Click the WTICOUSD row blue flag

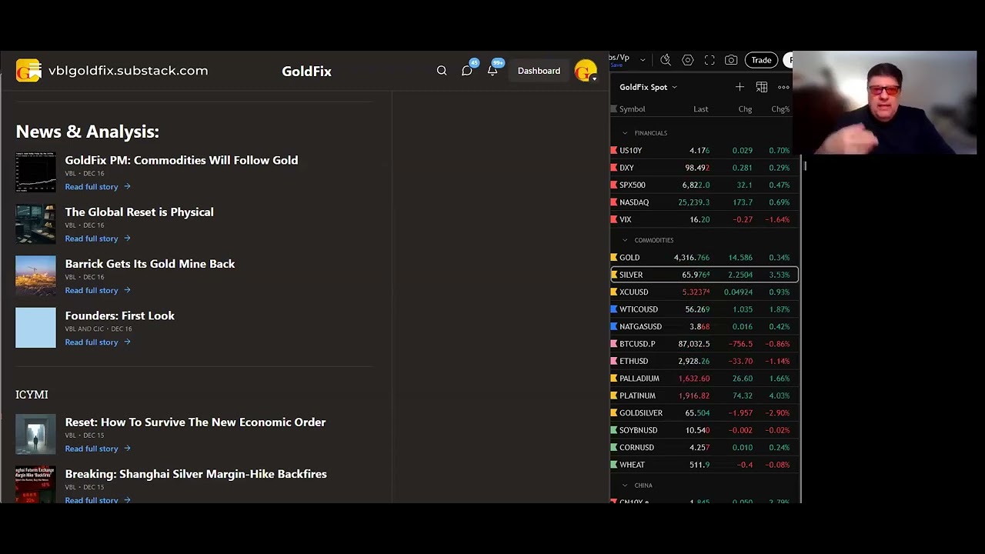[613, 309]
